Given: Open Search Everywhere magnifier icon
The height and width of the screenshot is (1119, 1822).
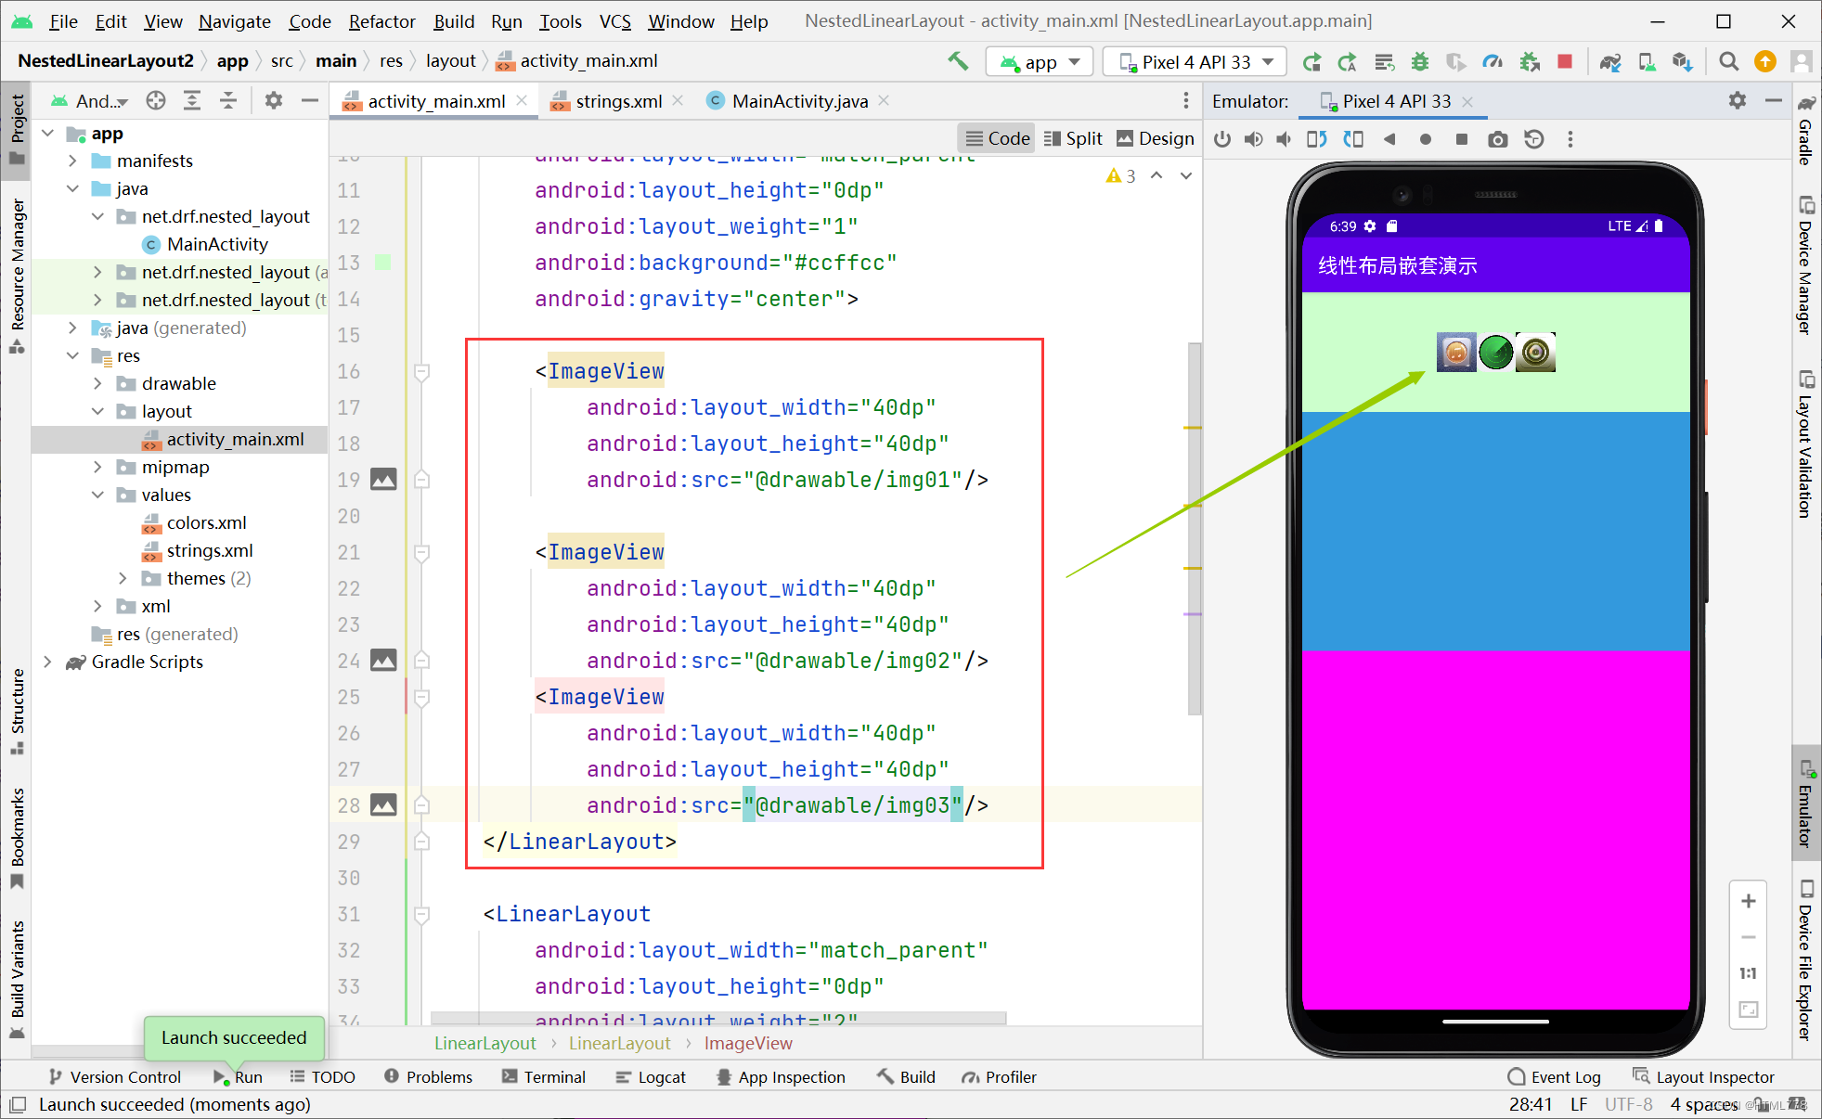Looking at the screenshot, I should click(1728, 61).
